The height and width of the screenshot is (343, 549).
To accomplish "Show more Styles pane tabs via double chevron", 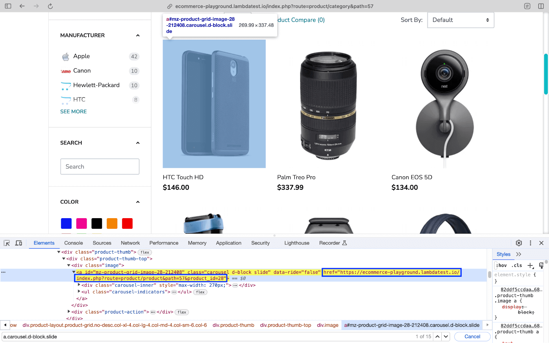I will coord(518,254).
